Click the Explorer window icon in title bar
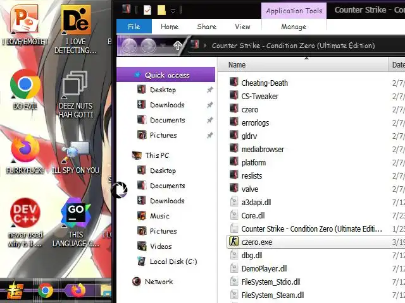Image resolution: width=405 pixels, height=303 pixels. point(127,9)
